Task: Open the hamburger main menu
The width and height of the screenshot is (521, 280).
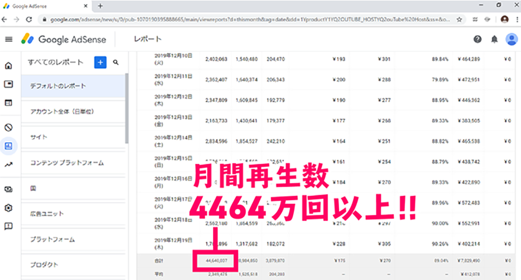Action: (9, 39)
